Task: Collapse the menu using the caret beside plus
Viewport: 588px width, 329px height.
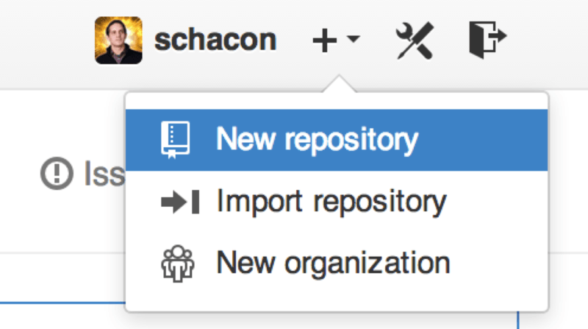Action: 353,40
